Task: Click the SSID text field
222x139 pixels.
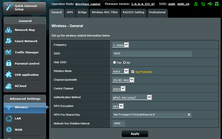Action: [152, 54]
